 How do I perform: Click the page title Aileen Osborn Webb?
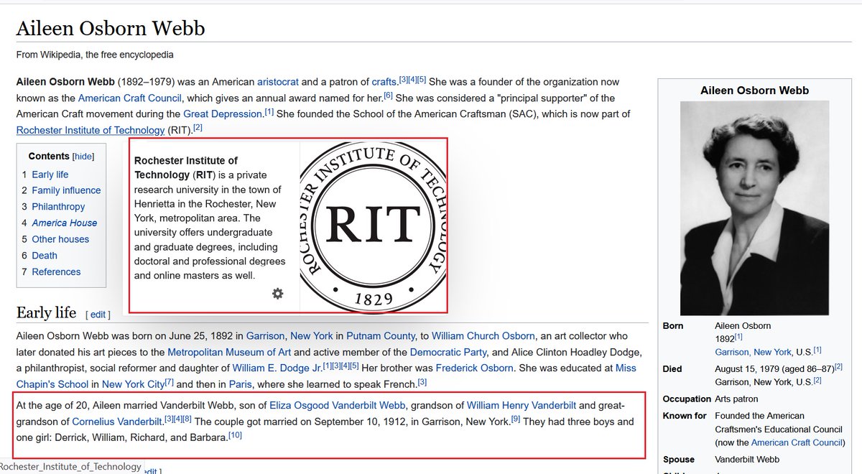click(x=111, y=29)
